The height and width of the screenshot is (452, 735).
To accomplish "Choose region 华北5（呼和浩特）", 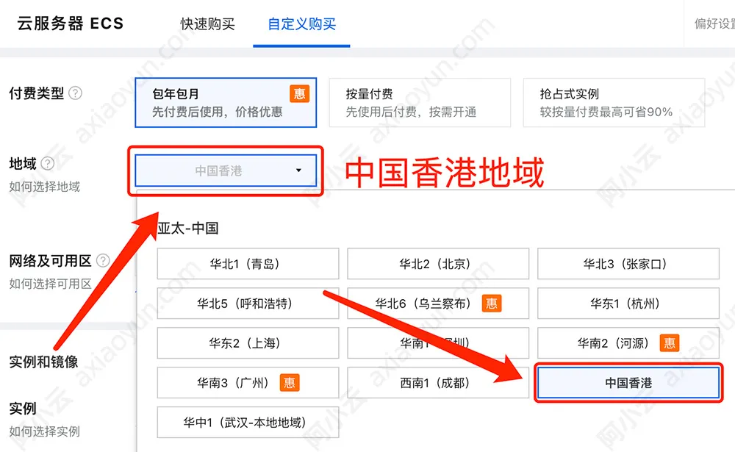I will coord(248,304).
